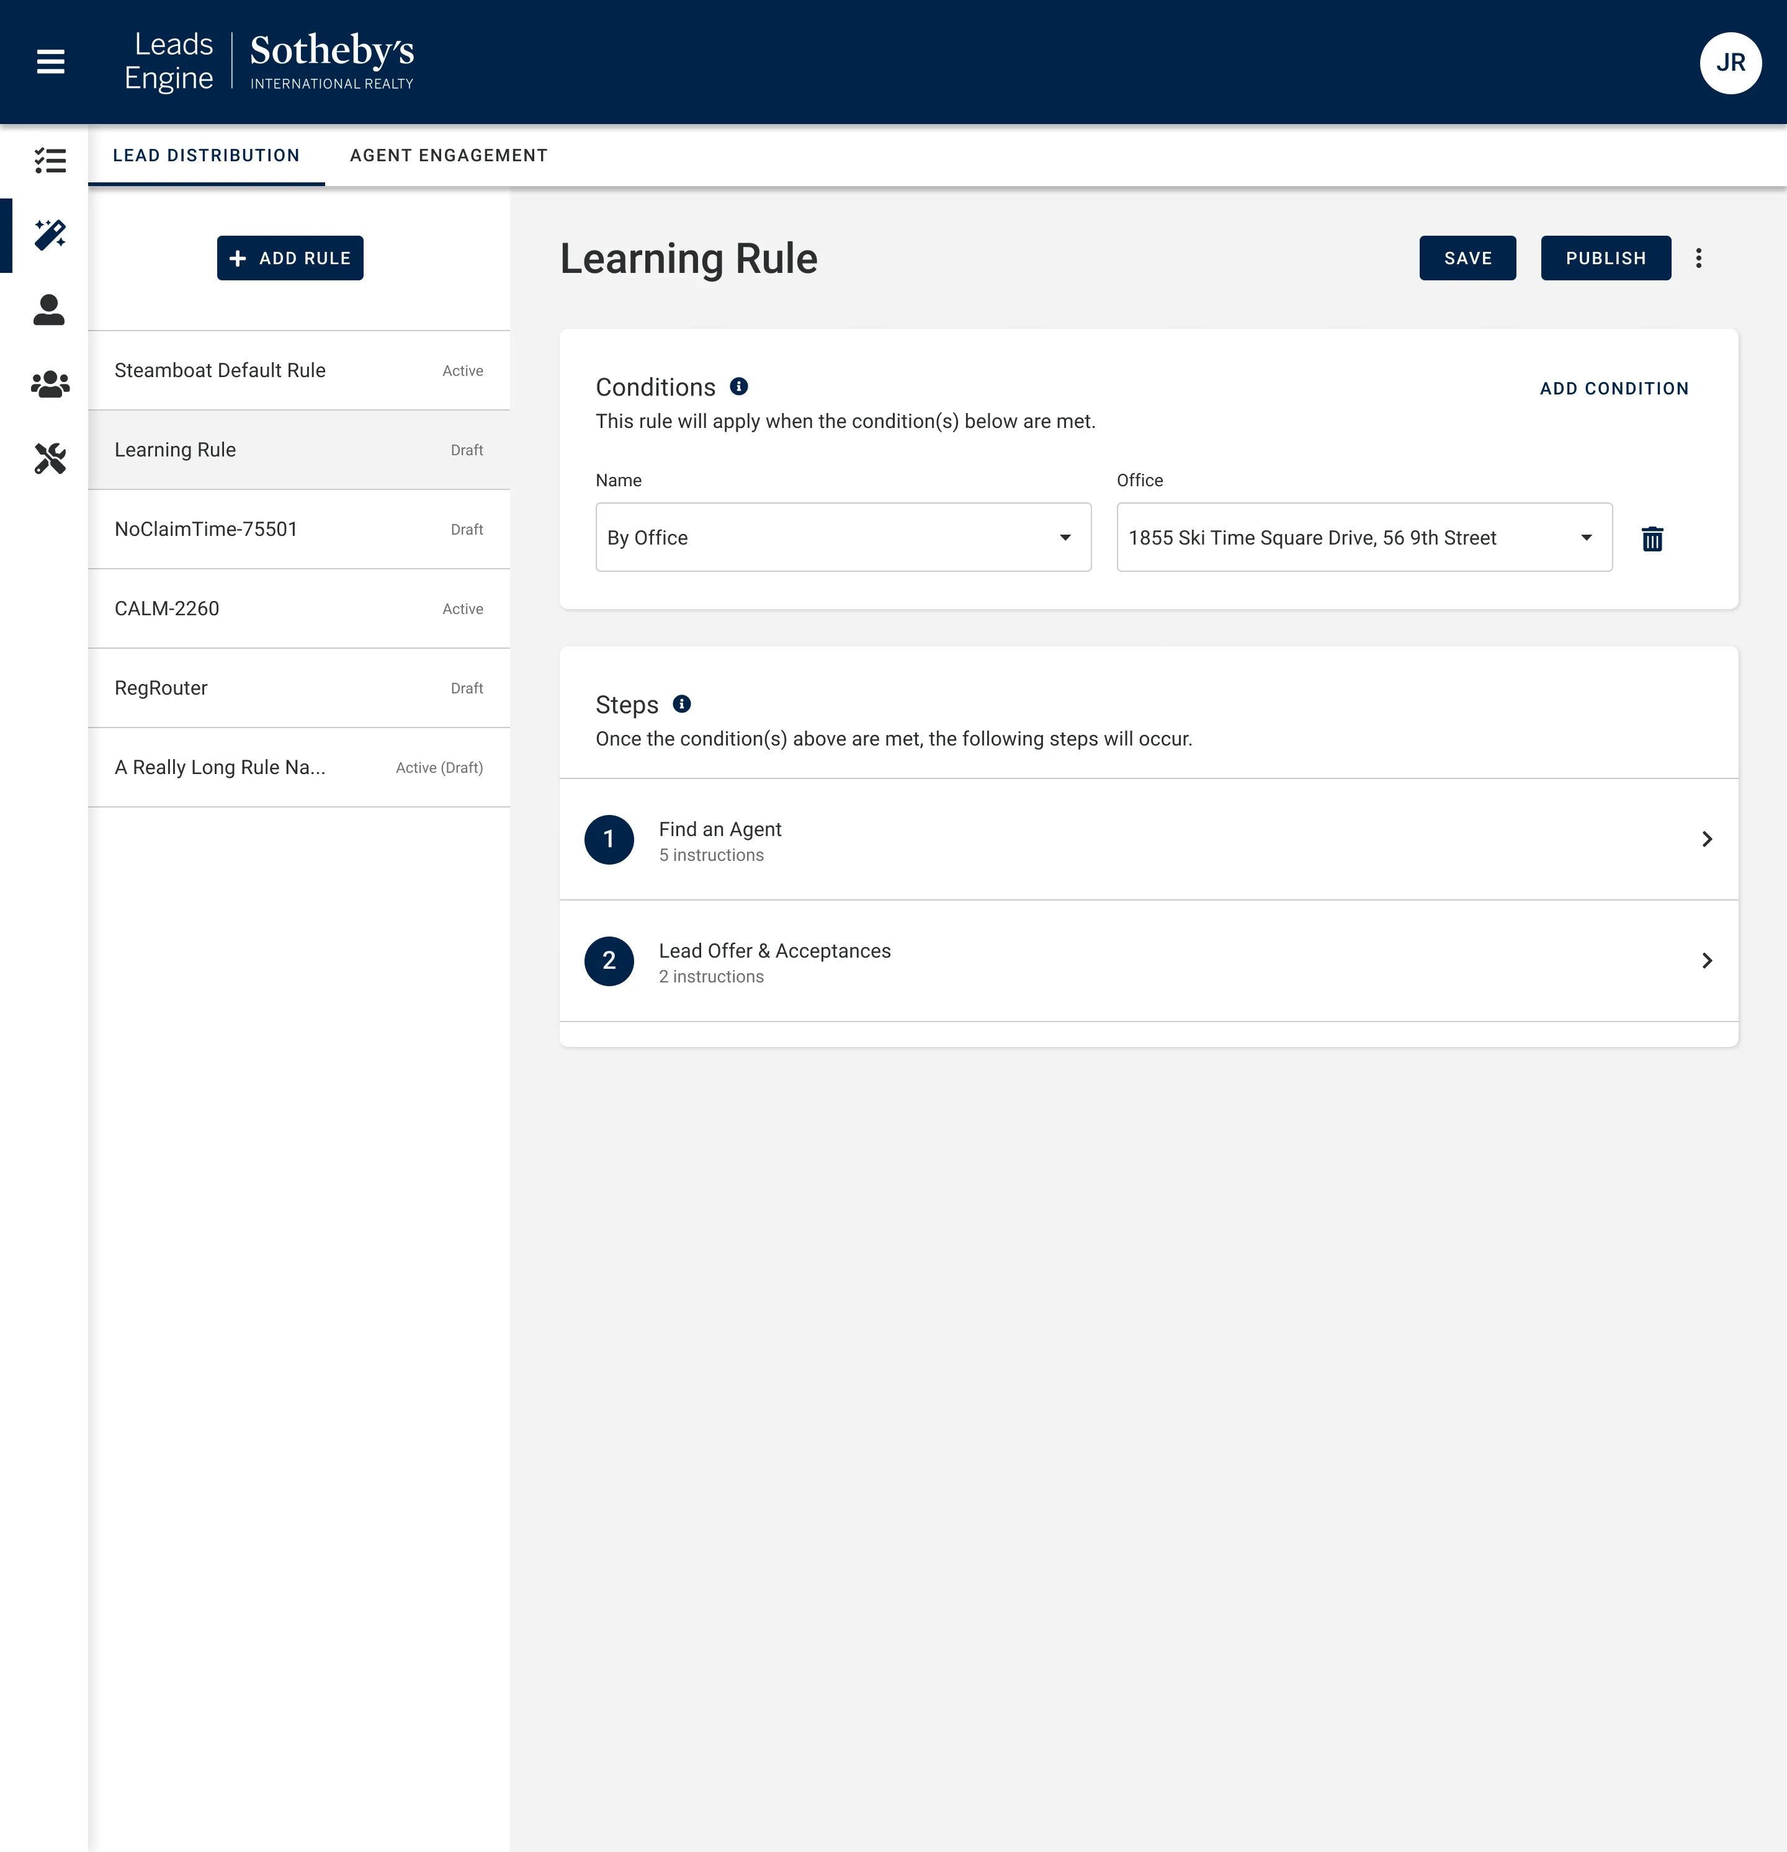Switch to the Agent Engagement tab

tap(449, 156)
